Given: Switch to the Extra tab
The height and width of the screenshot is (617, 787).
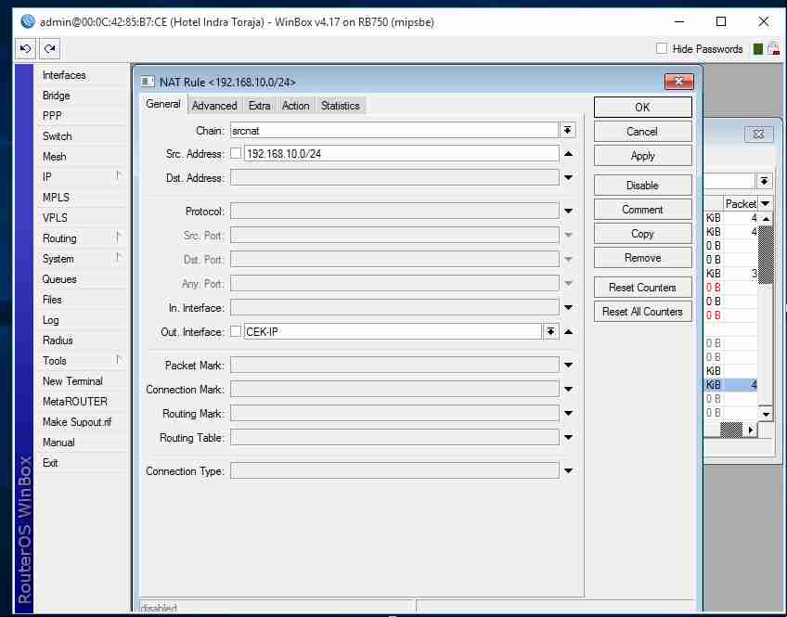Looking at the screenshot, I should 260,106.
